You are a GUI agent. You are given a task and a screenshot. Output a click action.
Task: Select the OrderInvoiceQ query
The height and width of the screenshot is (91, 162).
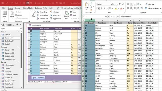pyautogui.click(x=10, y=59)
